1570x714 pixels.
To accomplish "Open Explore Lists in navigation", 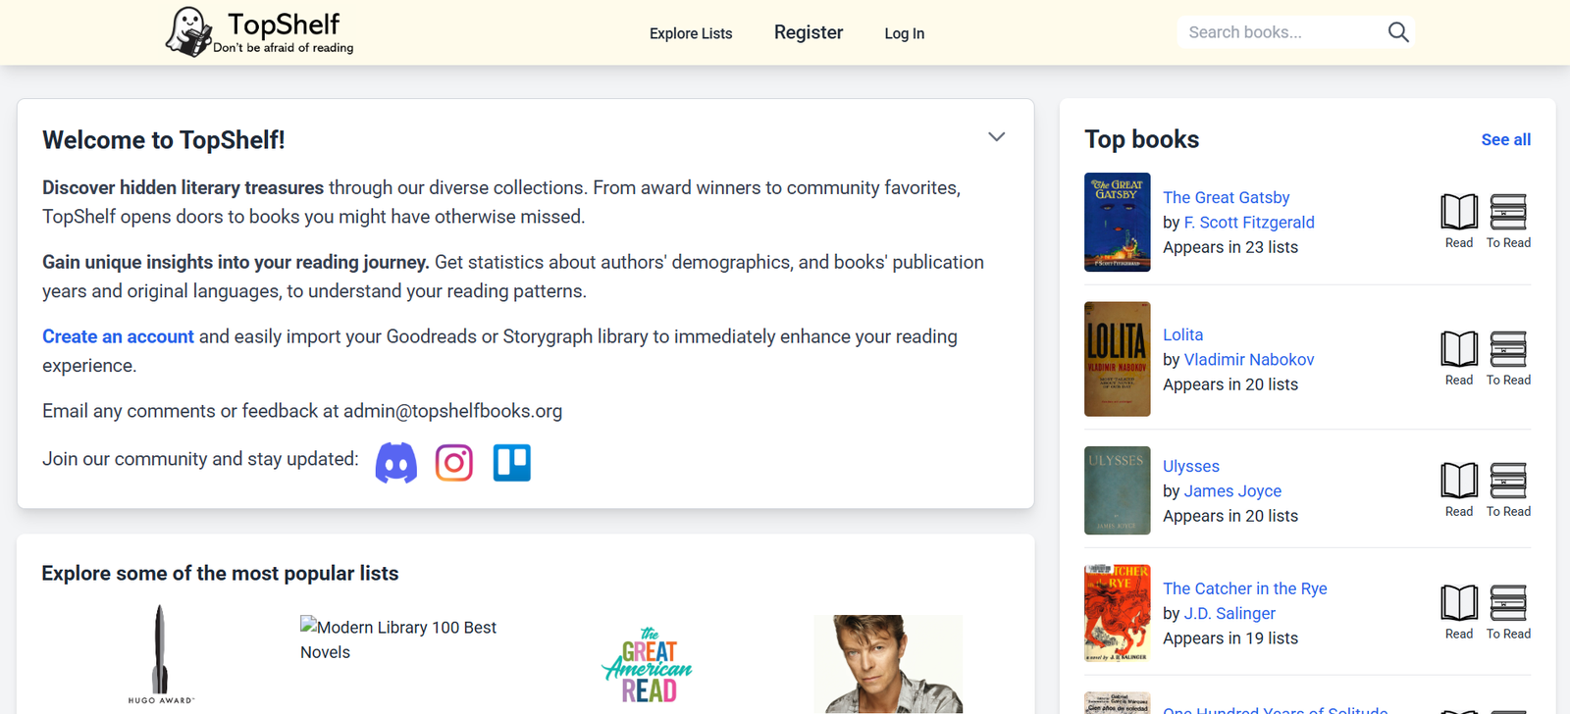I will pyautogui.click(x=691, y=33).
